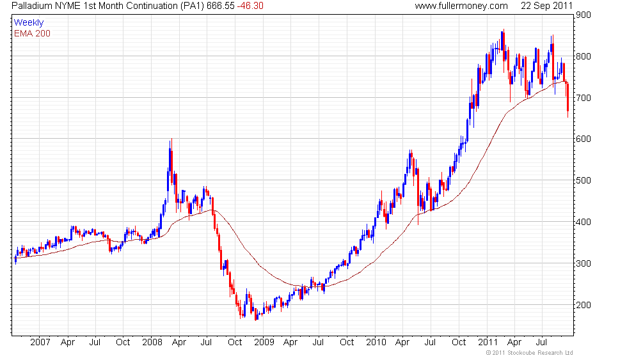Click the 400 price axis label
The width and height of the screenshot is (627, 358).
coord(583,222)
